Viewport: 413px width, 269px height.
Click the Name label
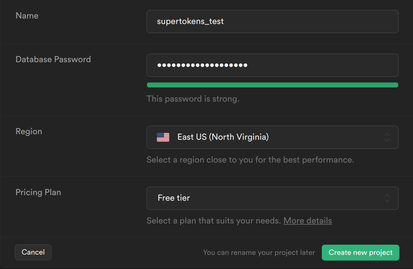coord(27,16)
